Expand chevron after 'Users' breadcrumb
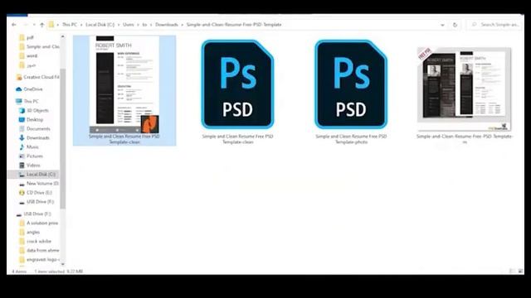The height and width of the screenshot is (298, 531). pyautogui.click(x=139, y=25)
